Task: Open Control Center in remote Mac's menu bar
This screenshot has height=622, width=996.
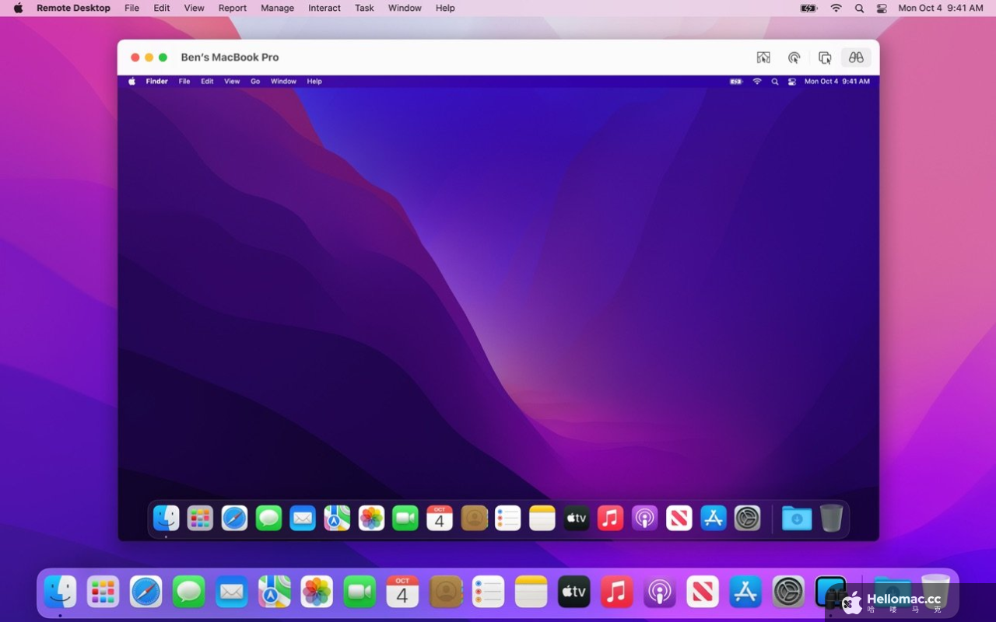Action: click(x=792, y=82)
